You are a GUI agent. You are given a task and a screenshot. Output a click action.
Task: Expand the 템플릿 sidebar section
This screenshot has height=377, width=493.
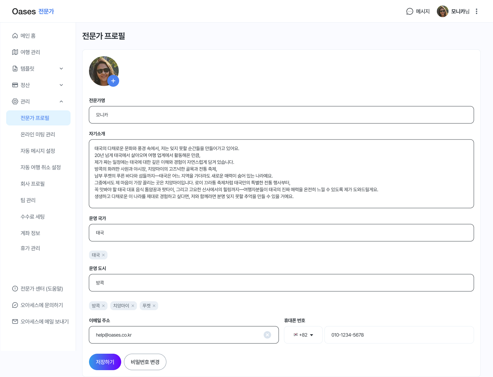(61, 69)
